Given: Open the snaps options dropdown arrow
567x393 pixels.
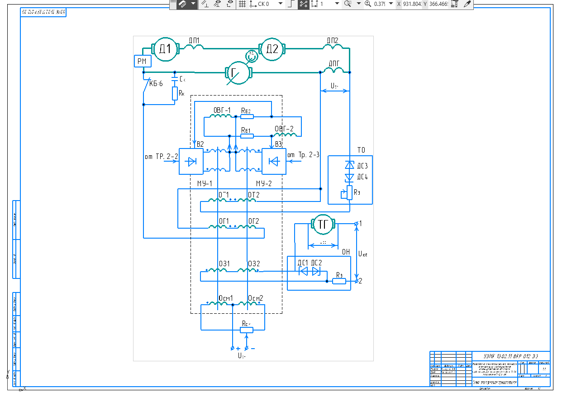Looking at the screenshot, I should pyautogui.click(x=194, y=4).
